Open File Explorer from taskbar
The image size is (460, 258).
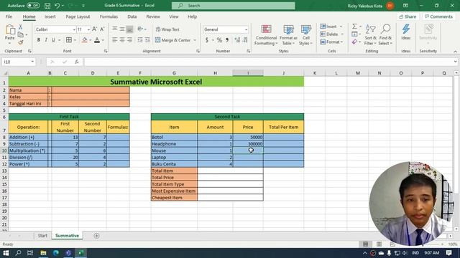pyautogui.click(x=43, y=253)
